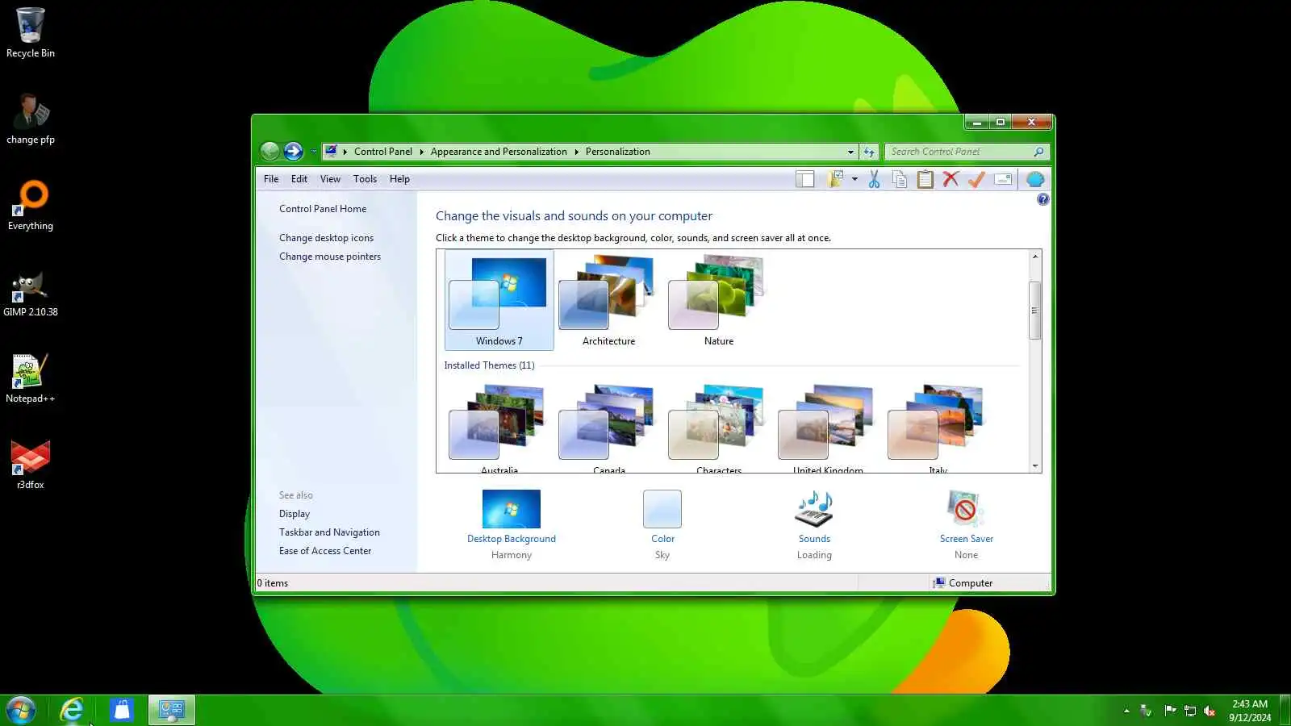Select the Nature theme

pos(718,299)
